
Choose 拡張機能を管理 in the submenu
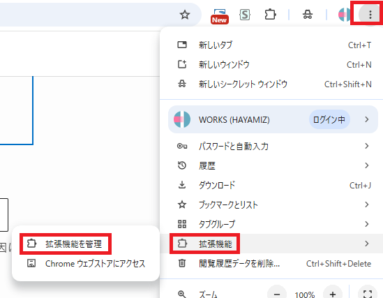pos(86,244)
